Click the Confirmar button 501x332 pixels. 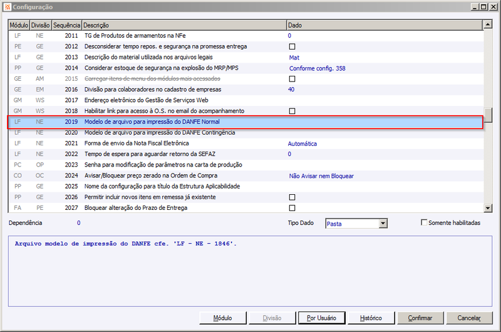tap(420, 318)
